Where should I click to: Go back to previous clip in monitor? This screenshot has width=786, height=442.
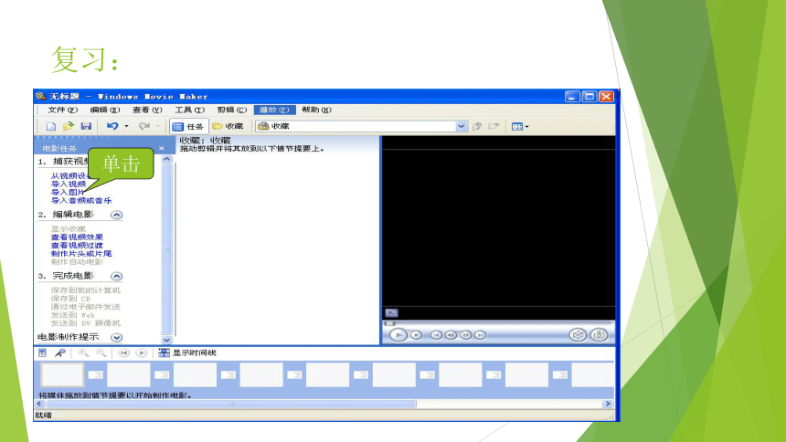tap(436, 335)
